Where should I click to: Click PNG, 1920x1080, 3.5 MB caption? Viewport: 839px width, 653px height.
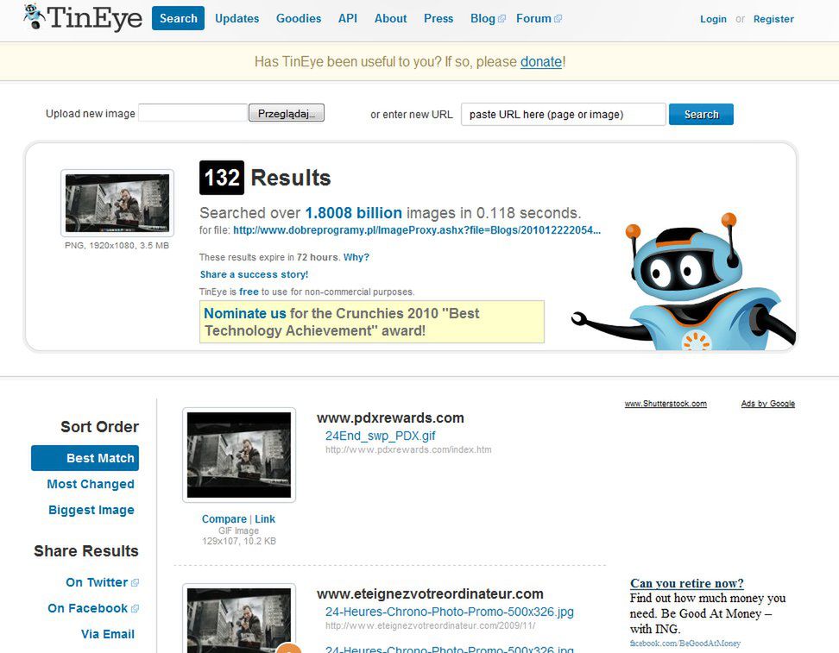coord(117,246)
